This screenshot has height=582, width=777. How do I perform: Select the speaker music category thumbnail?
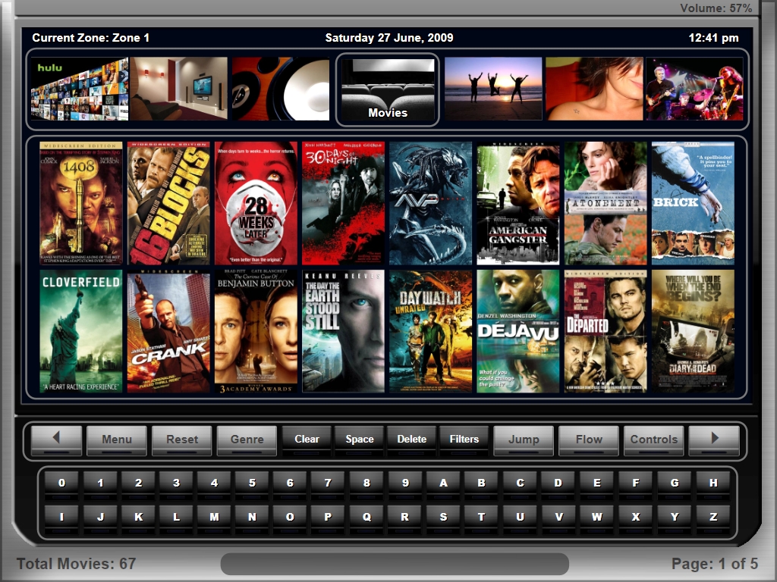click(x=281, y=89)
